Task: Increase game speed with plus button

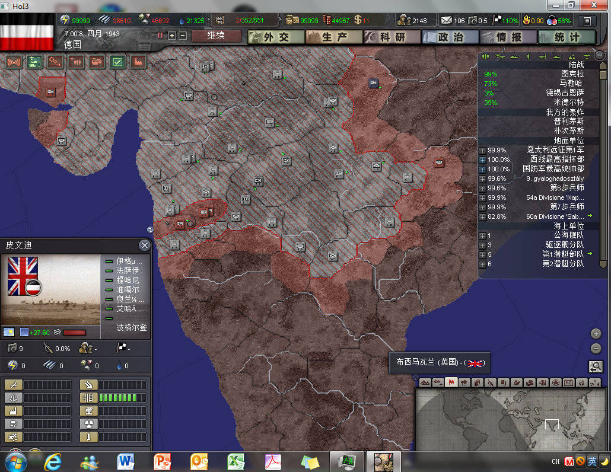Action: [x=172, y=36]
